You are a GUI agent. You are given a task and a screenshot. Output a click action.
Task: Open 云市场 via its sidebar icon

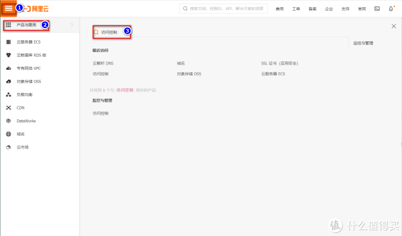pos(8,147)
